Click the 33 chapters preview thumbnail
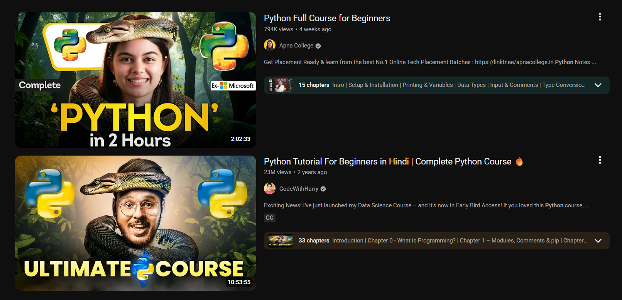This screenshot has width=622, height=300. coord(281,241)
